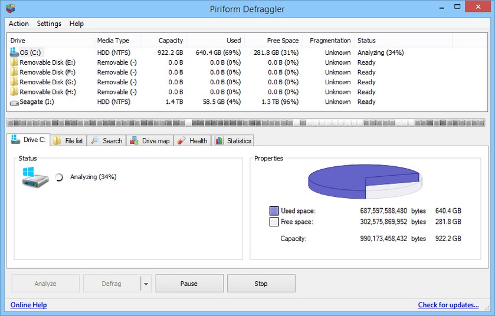Sort by the Used column header
This screenshot has width=495, height=316.
coord(215,40)
